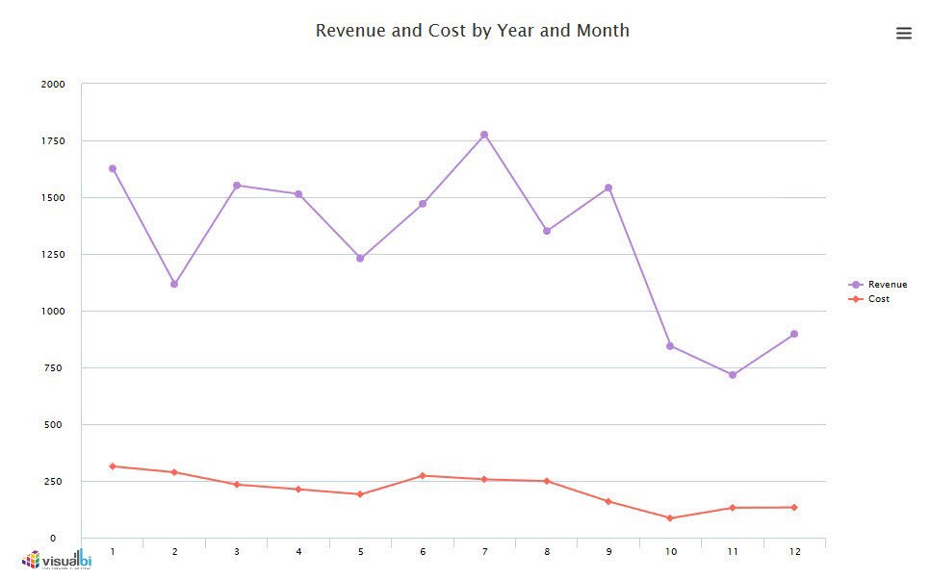Open the chart context menu hamburger icon
This screenshot has width=931, height=579.
point(903,34)
